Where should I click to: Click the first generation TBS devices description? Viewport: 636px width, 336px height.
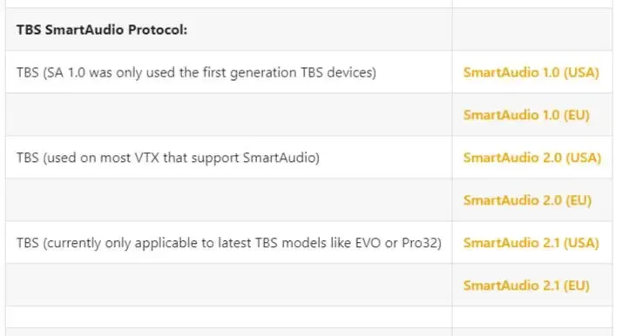(196, 72)
